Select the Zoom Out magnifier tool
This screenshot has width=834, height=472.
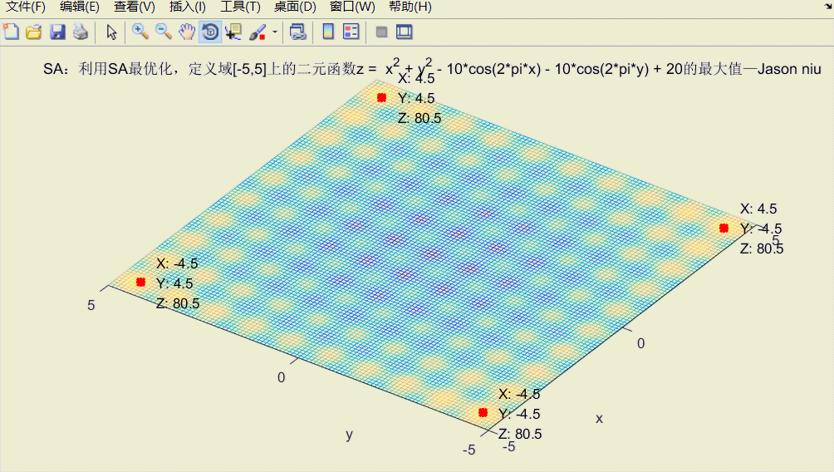[x=164, y=32]
